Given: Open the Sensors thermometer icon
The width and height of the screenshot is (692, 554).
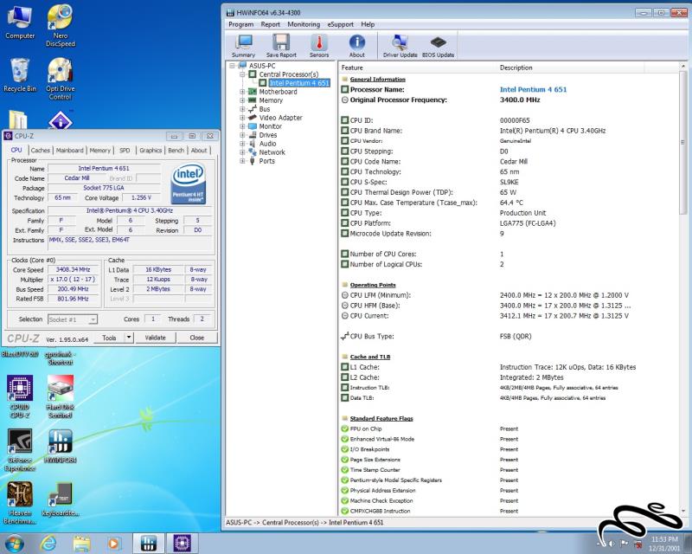Looking at the screenshot, I should (x=319, y=46).
